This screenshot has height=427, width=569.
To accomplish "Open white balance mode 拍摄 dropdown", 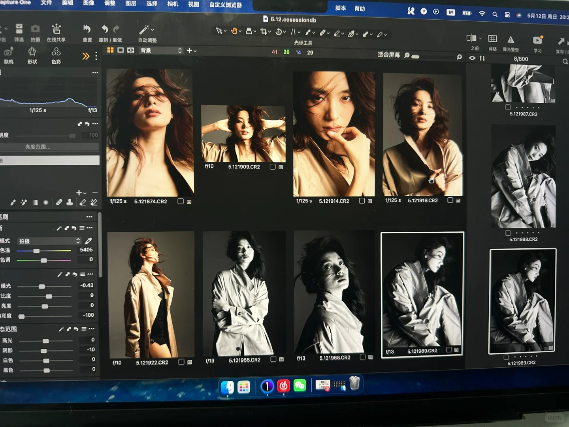I will point(49,241).
